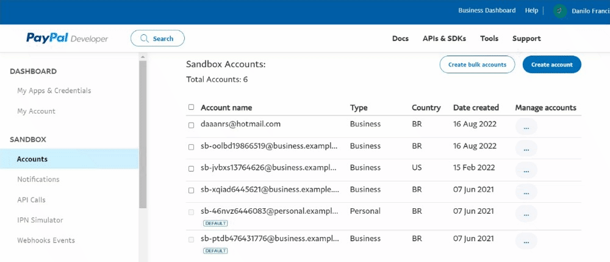Click daaanrs@hotmail.com account name

[x=240, y=124]
